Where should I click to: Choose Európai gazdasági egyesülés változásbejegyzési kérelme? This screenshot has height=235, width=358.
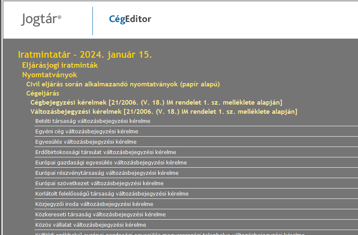[111, 163]
